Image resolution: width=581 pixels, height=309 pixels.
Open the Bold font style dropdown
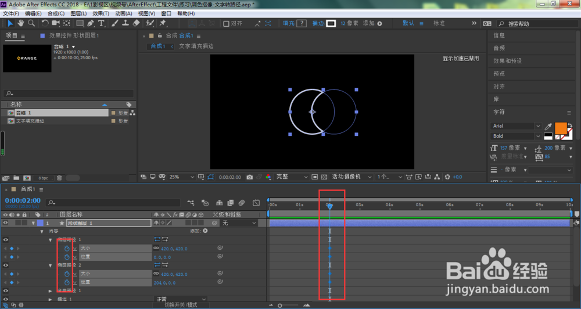[516, 136]
